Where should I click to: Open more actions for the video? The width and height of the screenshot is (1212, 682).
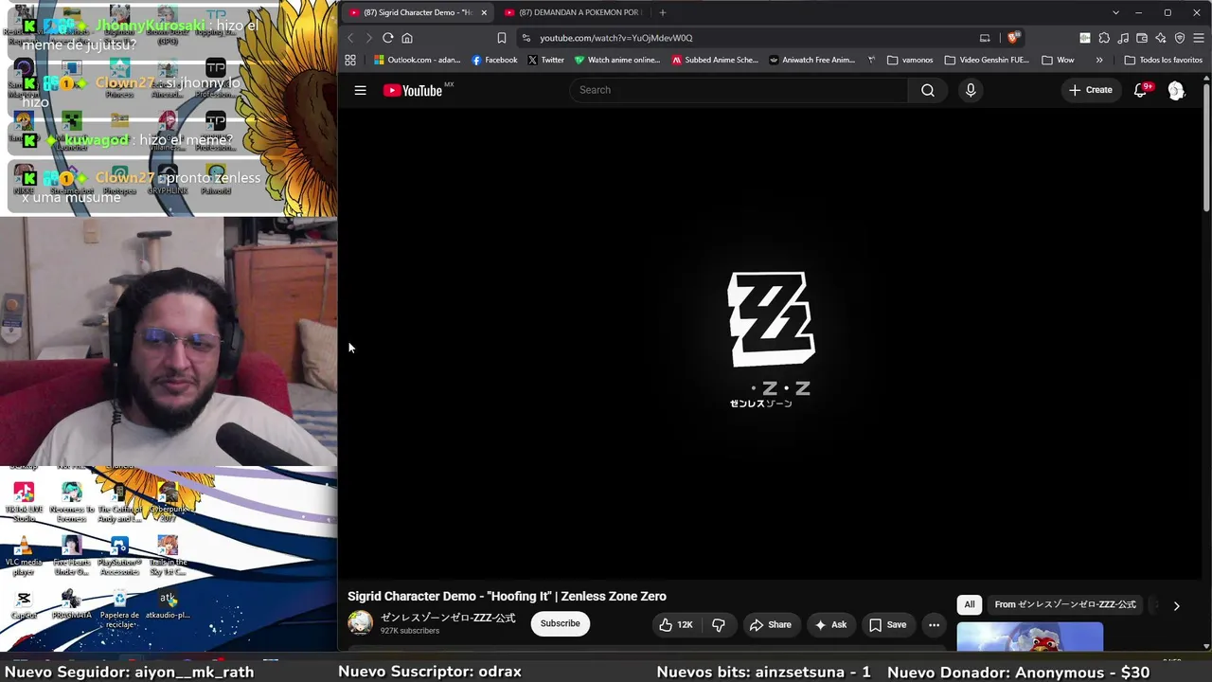(934, 625)
